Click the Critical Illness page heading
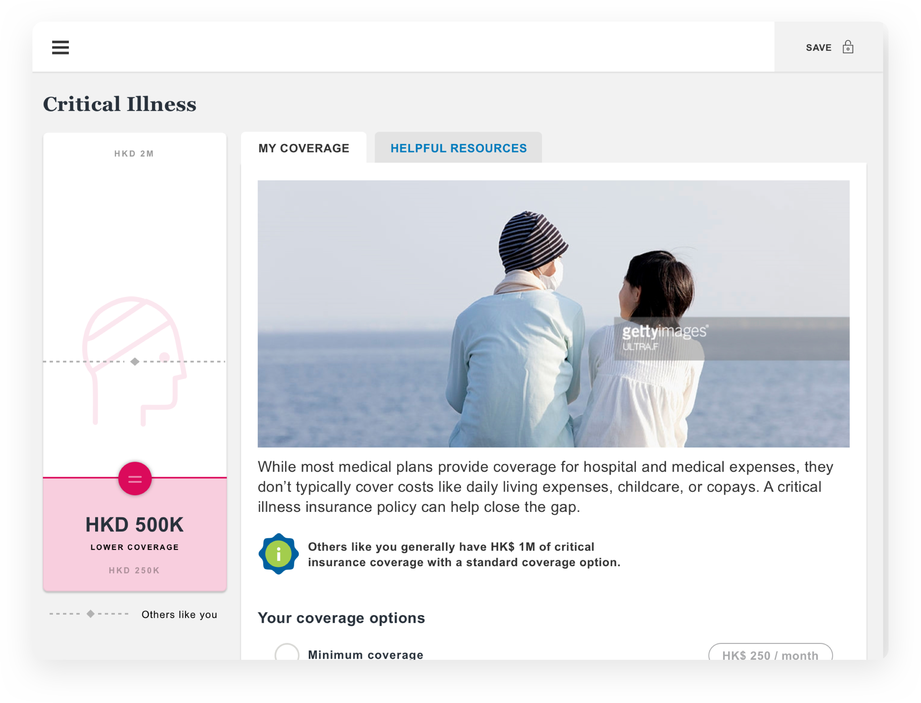The image size is (921, 703). 120,104
